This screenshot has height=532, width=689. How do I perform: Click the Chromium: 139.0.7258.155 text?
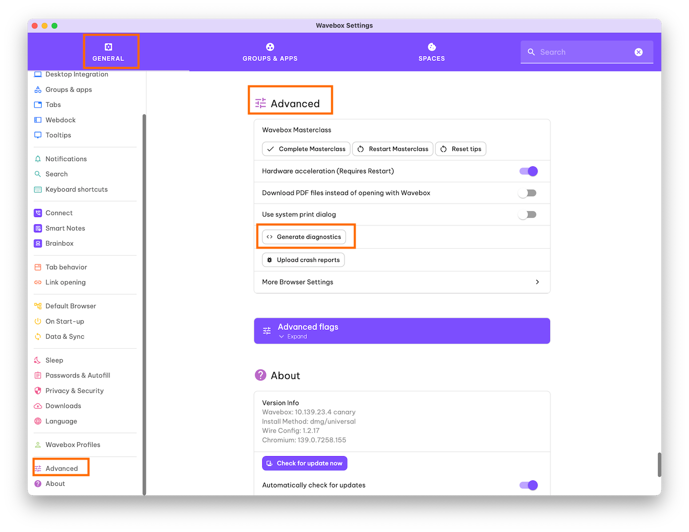point(304,440)
